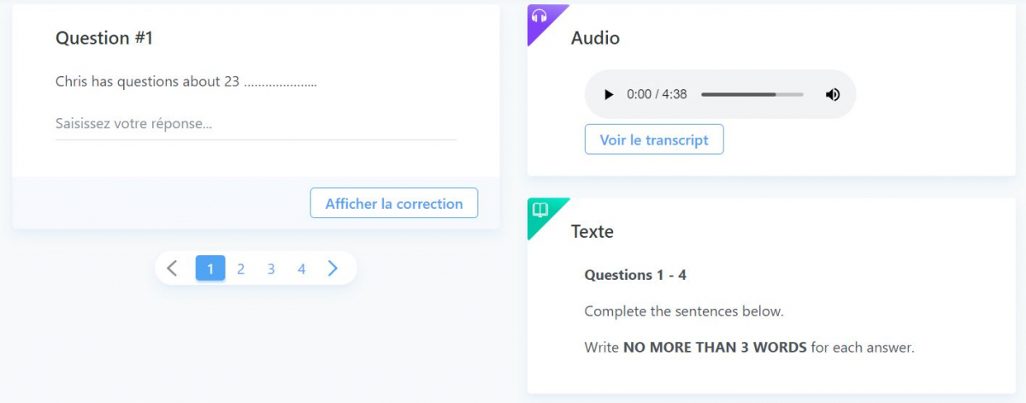Switch to question page 2
This screenshot has width=1026, height=403.
(241, 269)
